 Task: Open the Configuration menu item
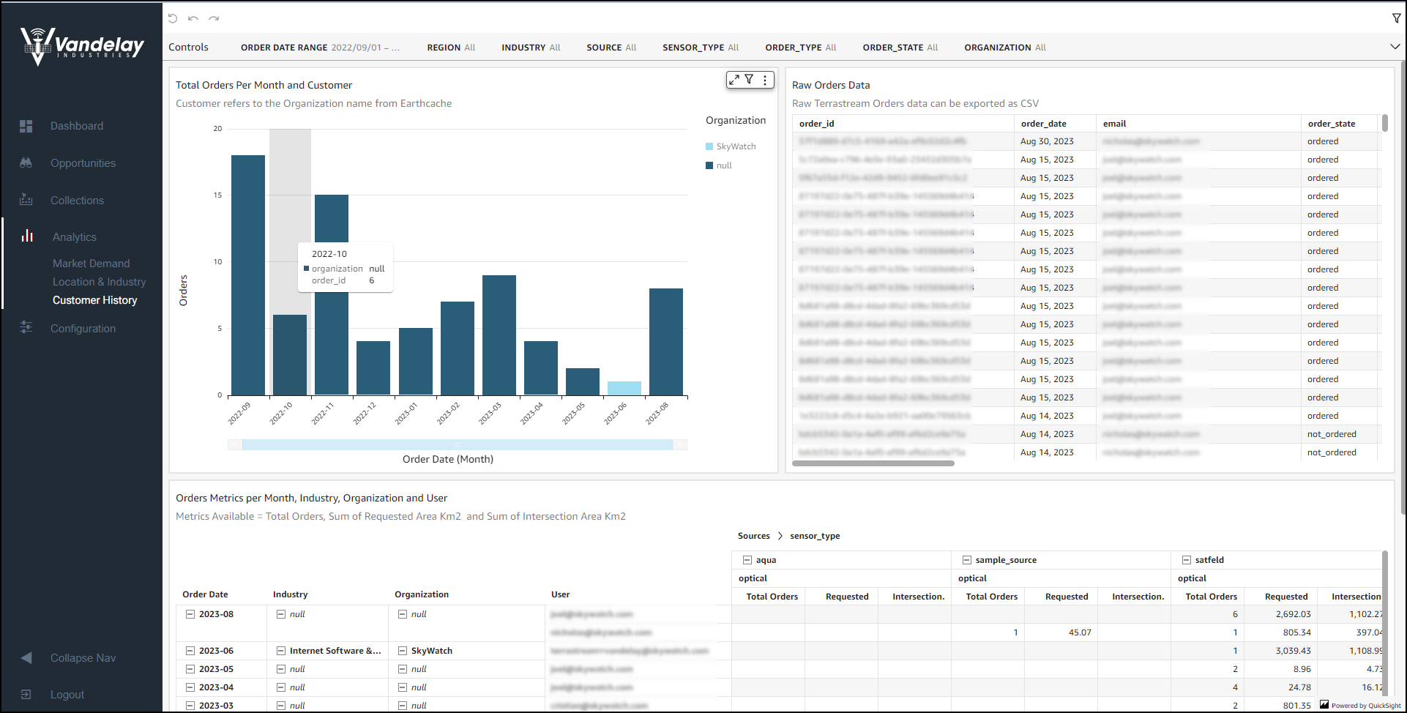(x=83, y=329)
